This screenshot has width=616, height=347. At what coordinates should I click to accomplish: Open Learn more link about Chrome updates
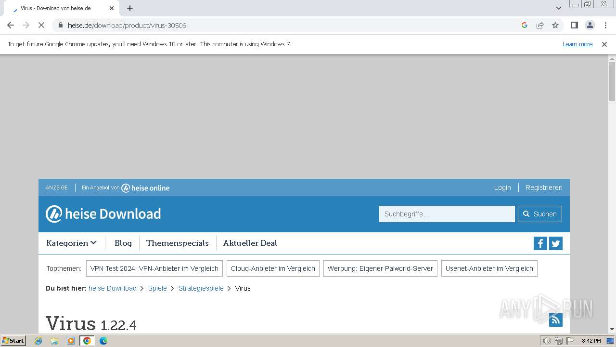click(x=577, y=44)
